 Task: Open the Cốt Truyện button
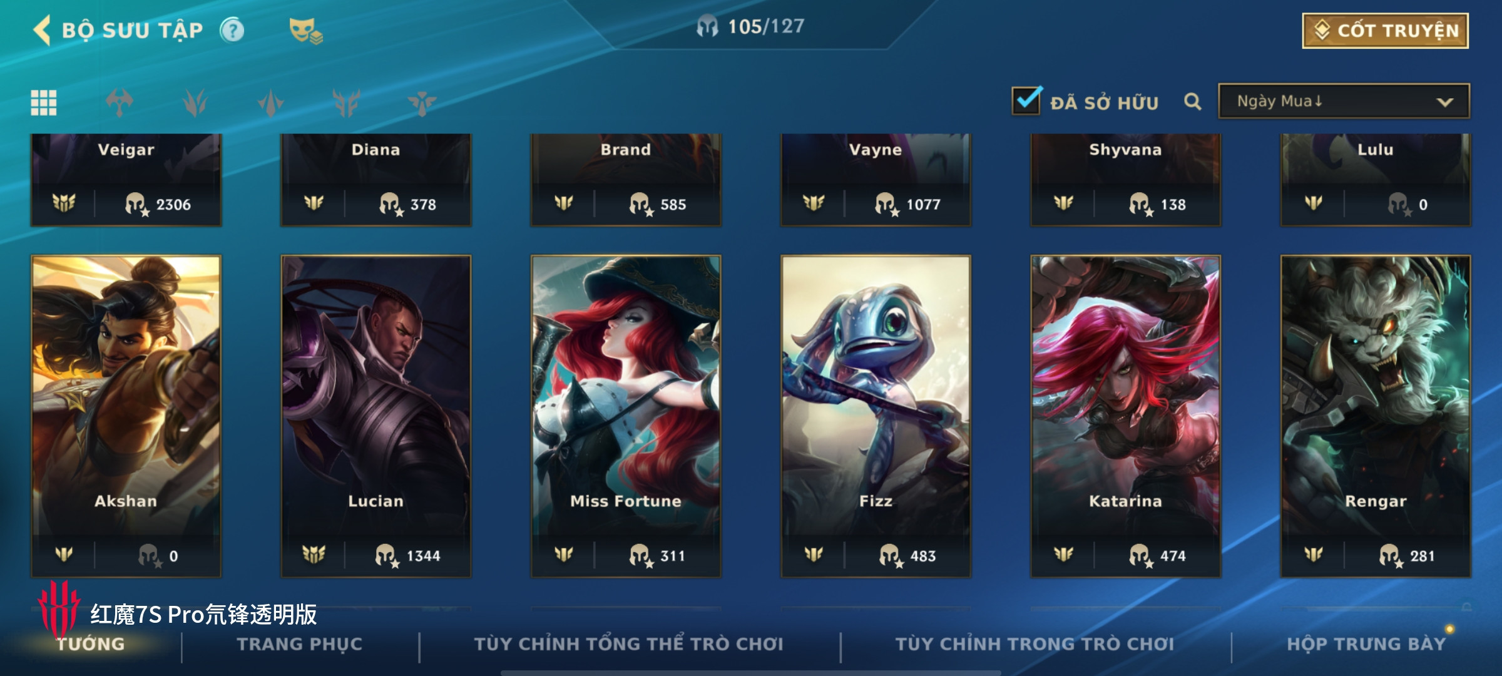coord(1386,31)
